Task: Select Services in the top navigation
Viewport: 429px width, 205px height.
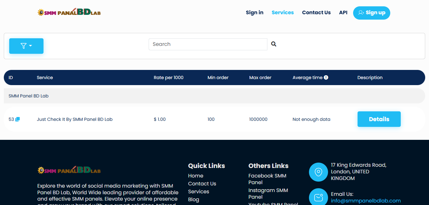Action: (x=283, y=13)
